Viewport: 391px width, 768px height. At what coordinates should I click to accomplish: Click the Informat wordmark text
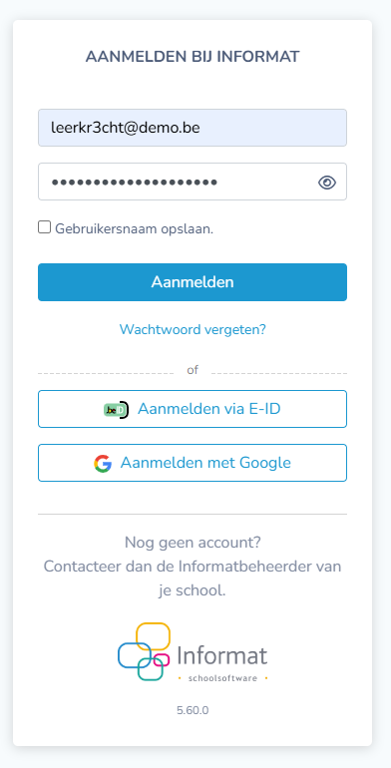click(x=222, y=655)
